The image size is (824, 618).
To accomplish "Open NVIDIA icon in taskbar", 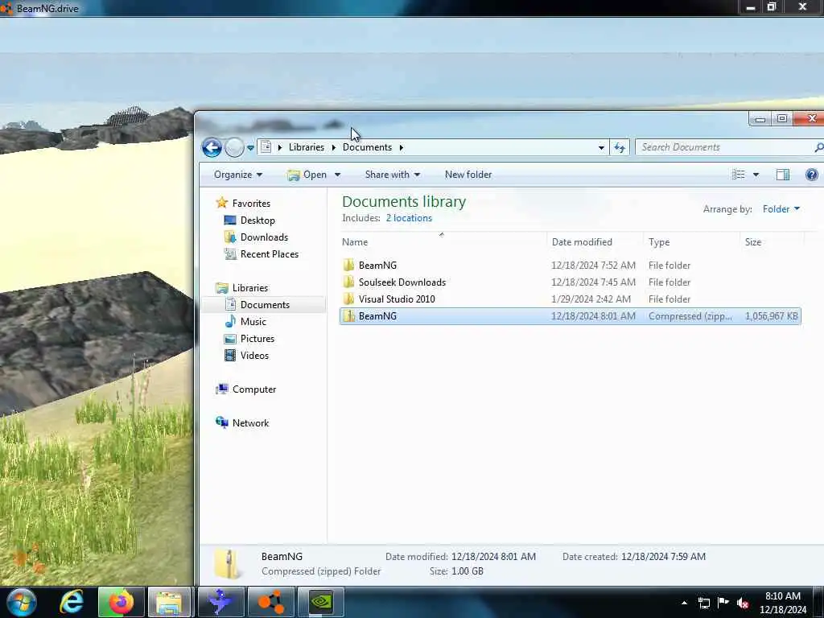I will 320,602.
